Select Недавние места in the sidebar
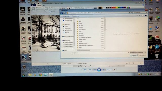Viewport: 162px width, 91px height. tap(68, 18)
